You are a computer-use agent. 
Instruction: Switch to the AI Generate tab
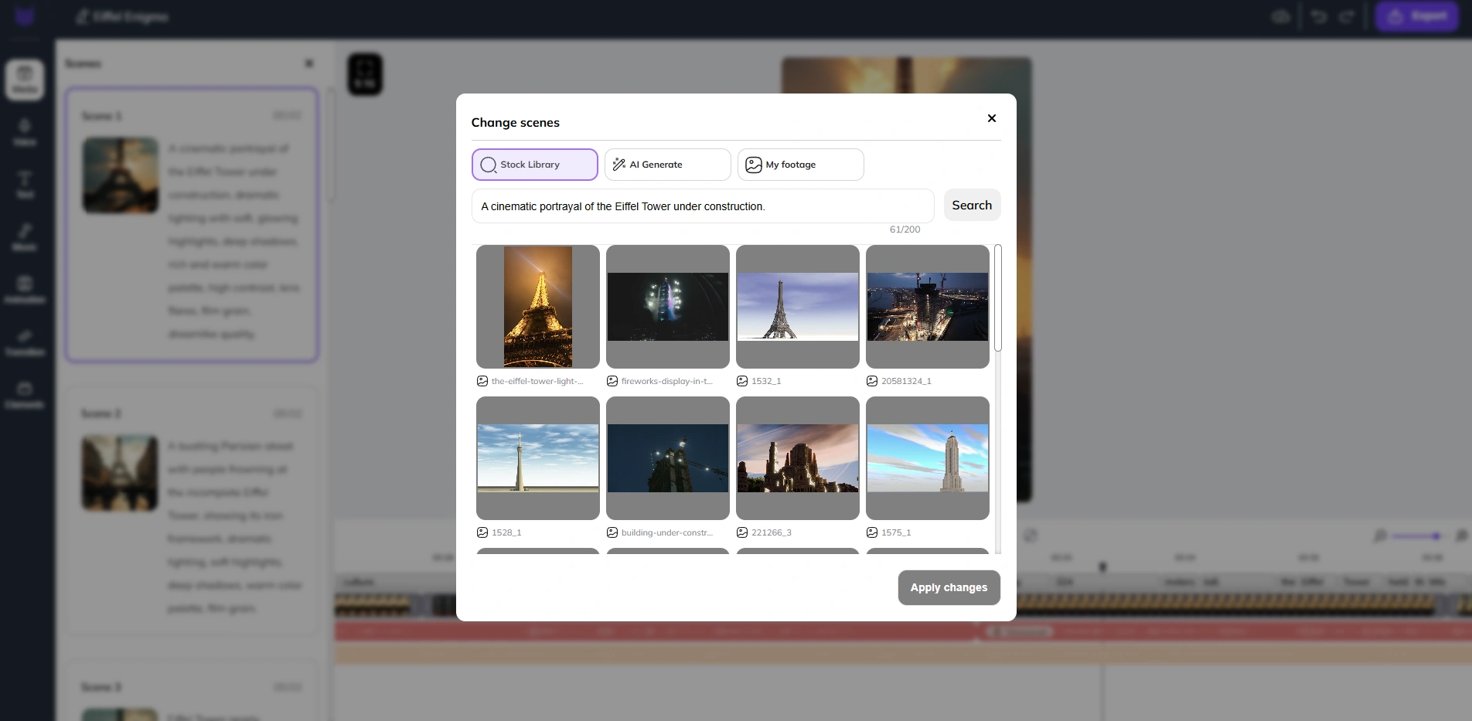pyautogui.click(x=668, y=165)
